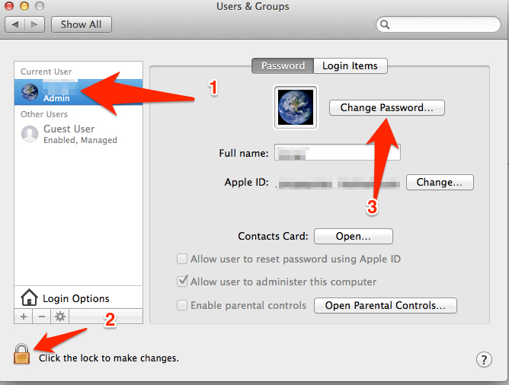Open the gear actions menu

coord(59,316)
